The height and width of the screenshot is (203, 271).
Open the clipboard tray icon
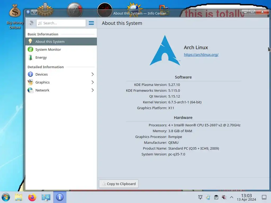pyautogui.click(x=216, y=197)
